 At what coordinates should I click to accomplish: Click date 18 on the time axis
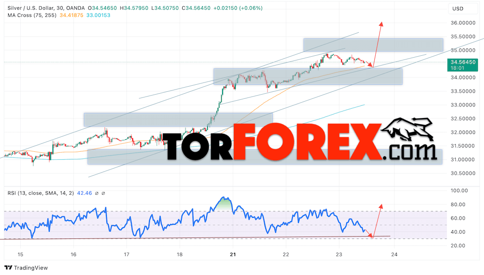coord(179,255)
